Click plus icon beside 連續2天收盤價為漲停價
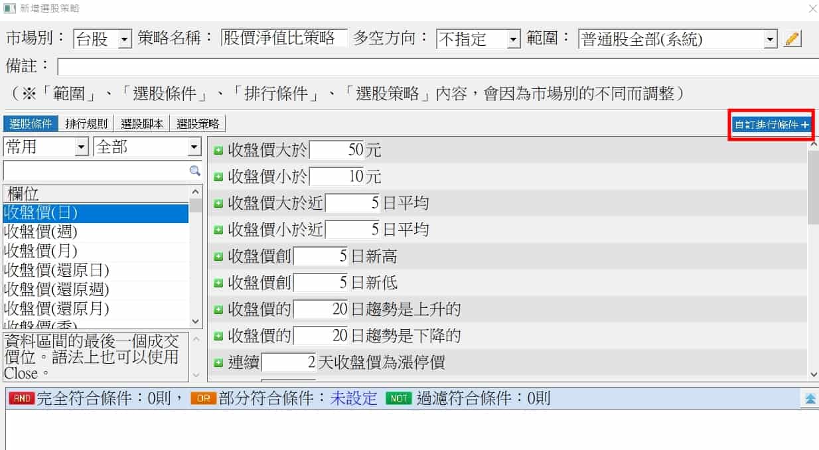This screenshot has width=819, height=450. (218, 363)
